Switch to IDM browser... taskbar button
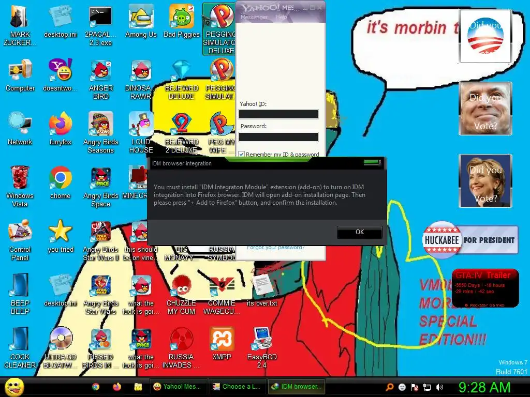This screenshot has width=530, height=397. pos(296,387)
